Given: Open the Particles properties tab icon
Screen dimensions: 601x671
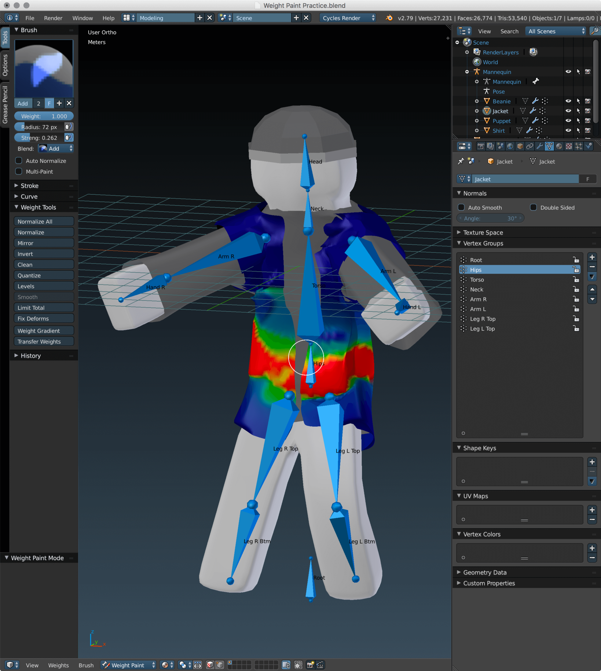Looking at the screenshot, I should (x=579, y=147).
